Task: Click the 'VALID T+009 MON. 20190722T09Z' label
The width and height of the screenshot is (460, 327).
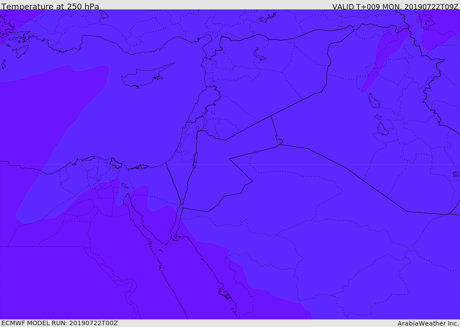Action: [395, 6]
